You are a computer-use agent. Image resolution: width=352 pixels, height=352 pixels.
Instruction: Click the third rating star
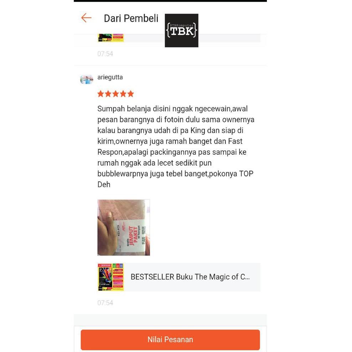[116, 94]
